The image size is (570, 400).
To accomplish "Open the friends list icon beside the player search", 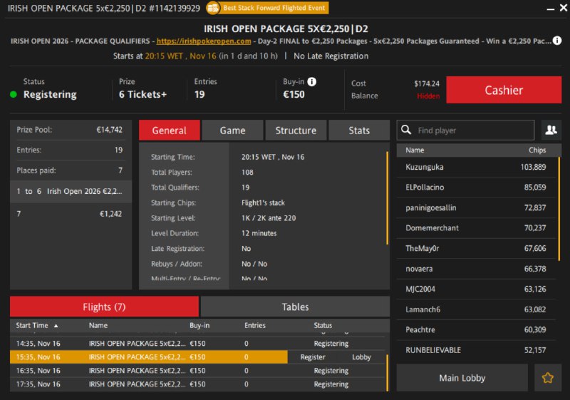I will coord(551,130).
